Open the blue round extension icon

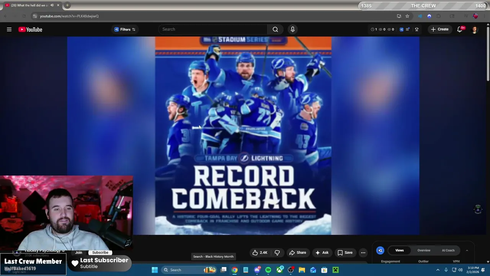(429, 16)
